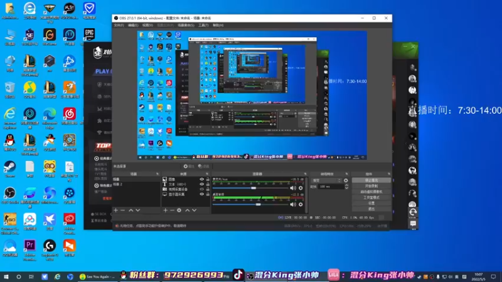Pop out the 混音器 dock panel
502x282 pixels.
click(305, 174)
